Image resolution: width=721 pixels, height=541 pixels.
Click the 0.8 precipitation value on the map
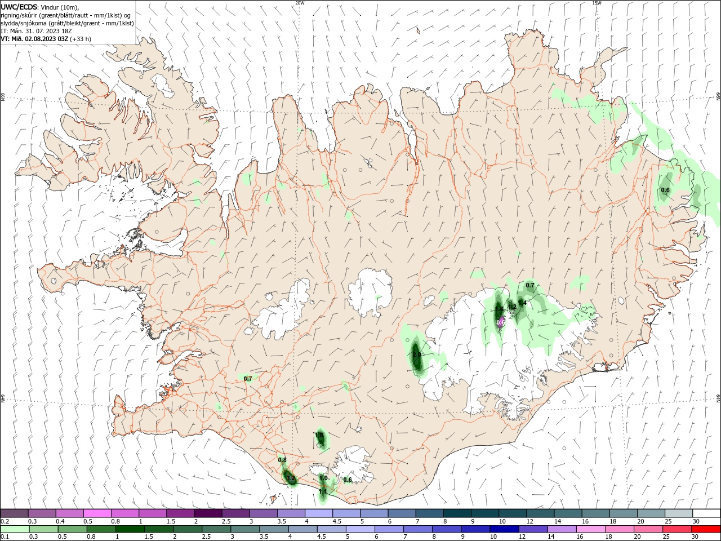pos(283,460)
